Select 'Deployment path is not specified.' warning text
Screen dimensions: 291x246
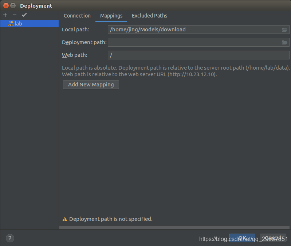[x=111, y=219]
